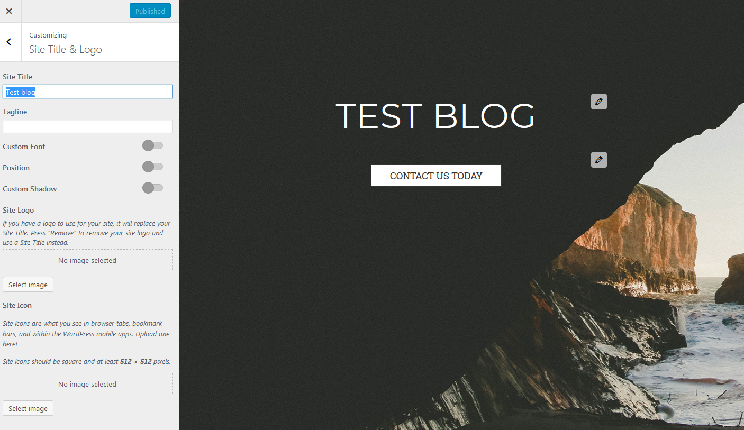Click the 'Custom Shadow' label text
Screen dimensions: 744x430
pyautogui.click(x=30, y=189)
